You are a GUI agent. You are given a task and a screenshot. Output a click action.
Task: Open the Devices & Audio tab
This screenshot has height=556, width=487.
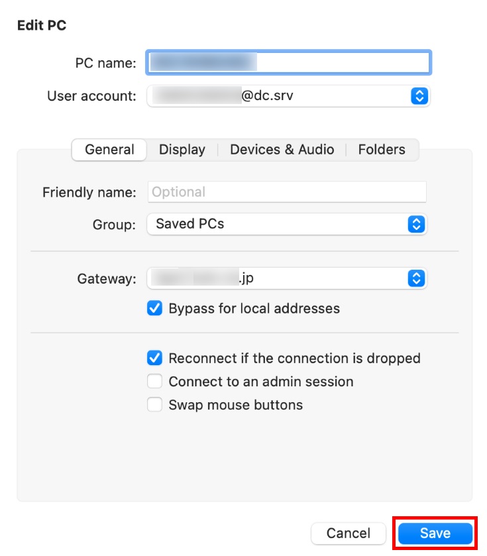coord(282,150)
